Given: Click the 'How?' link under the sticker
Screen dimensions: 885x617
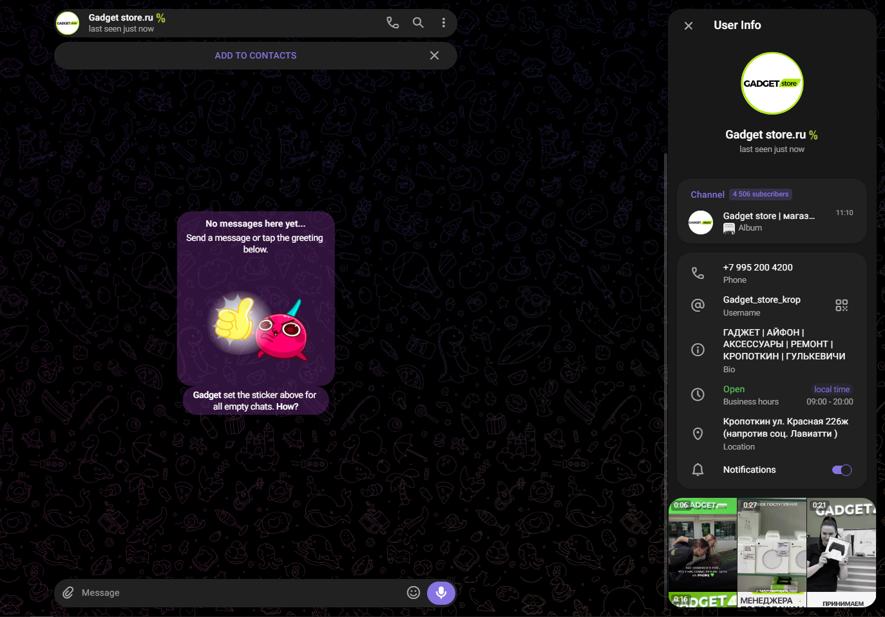Looking at the screenshot, I should pyautogui.click(x=287, y=406).
